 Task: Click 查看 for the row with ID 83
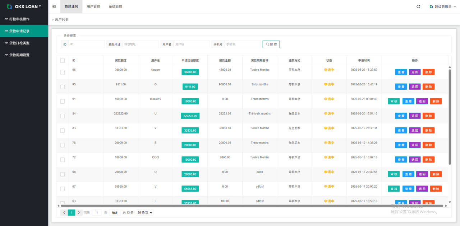[401, 130]
